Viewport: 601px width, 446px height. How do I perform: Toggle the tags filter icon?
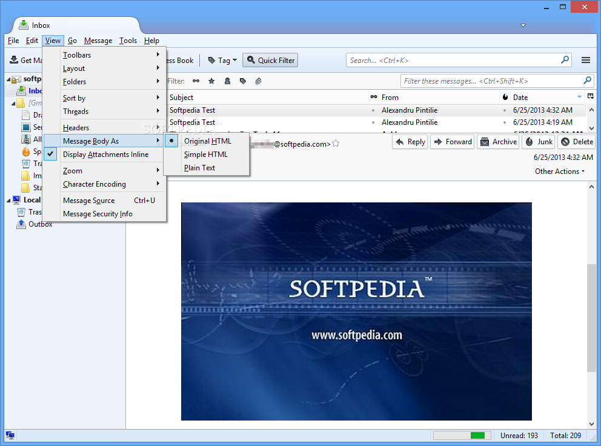point(242,81)
